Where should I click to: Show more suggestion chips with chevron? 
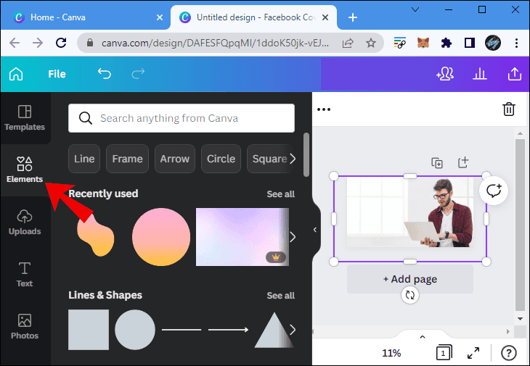(x=293, y=159)
